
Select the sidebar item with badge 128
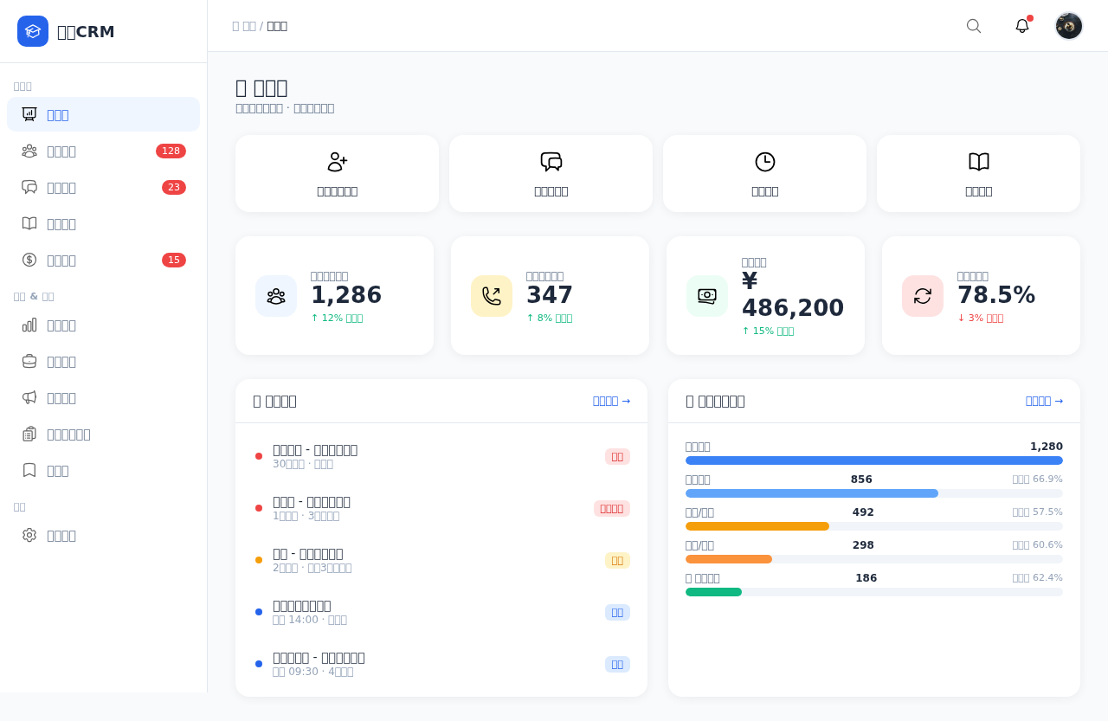(x=103, y=151)
